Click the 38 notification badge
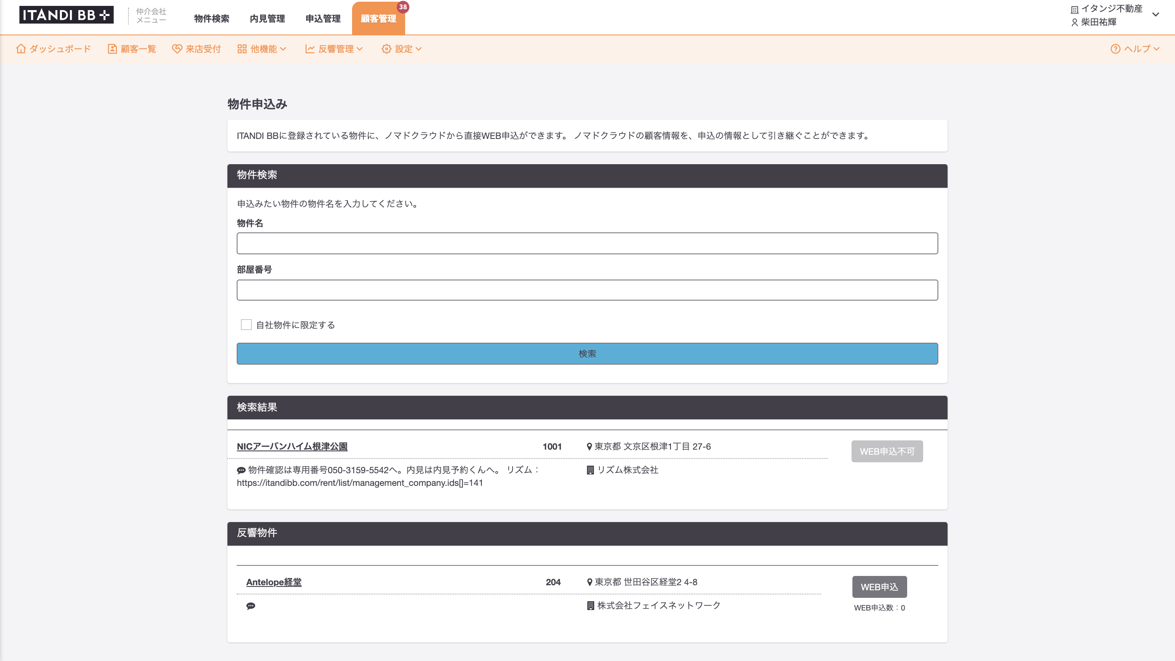1175x661 pixels. 403,7
